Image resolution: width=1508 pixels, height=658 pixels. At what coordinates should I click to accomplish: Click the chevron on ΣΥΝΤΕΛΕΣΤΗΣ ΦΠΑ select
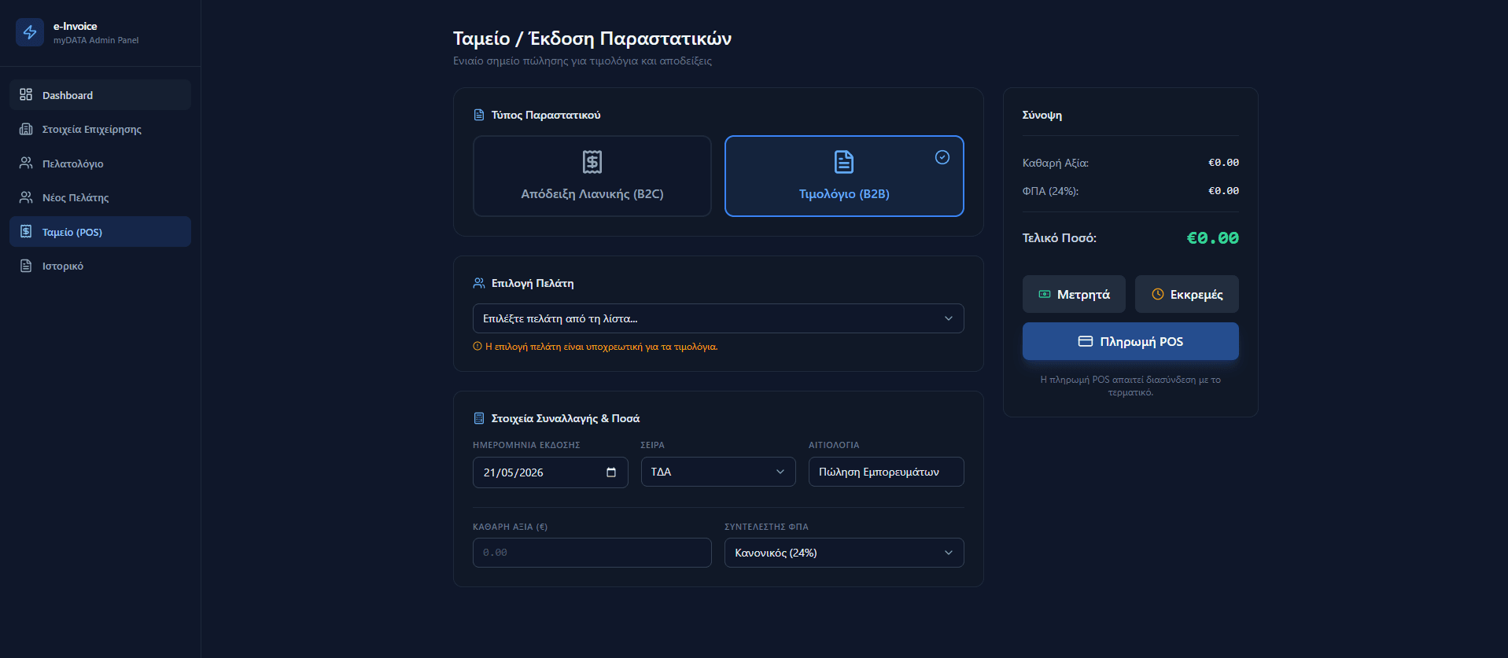(949, 553)
